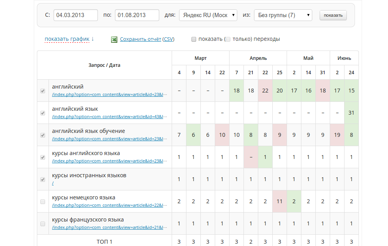Click the Июнь month header
The width and height of the screenshot is (388, 246).
coord(344,58)
